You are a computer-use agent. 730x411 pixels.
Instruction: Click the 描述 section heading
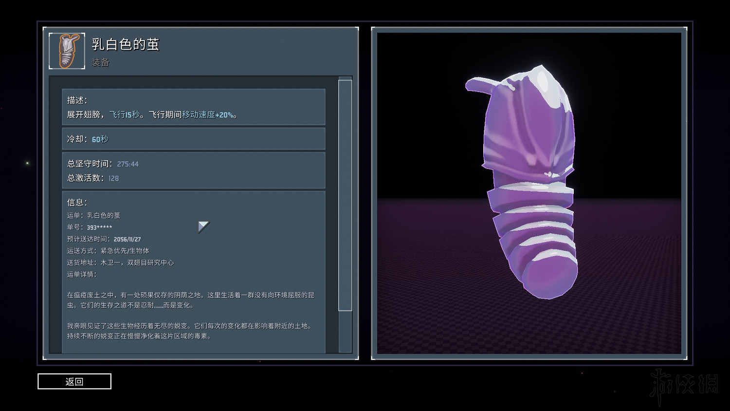tap(77, 100)
